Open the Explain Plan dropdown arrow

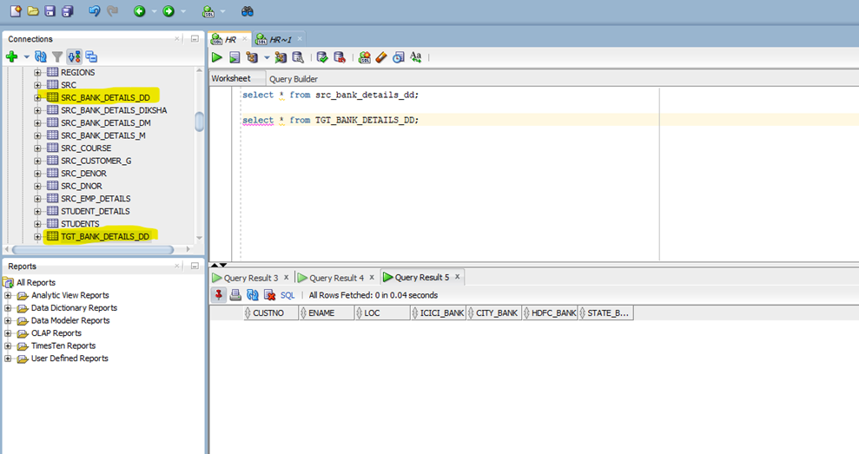267,57
